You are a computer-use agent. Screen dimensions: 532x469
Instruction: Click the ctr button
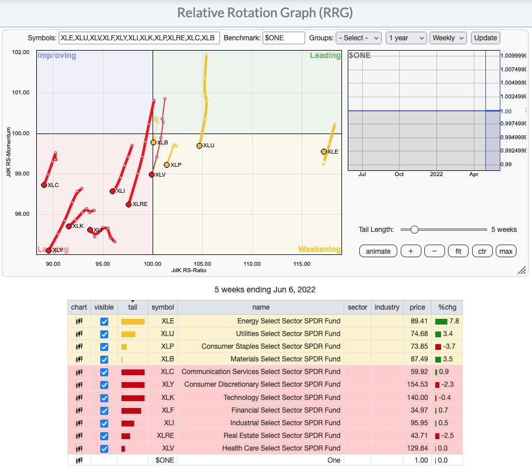(482, 251)
